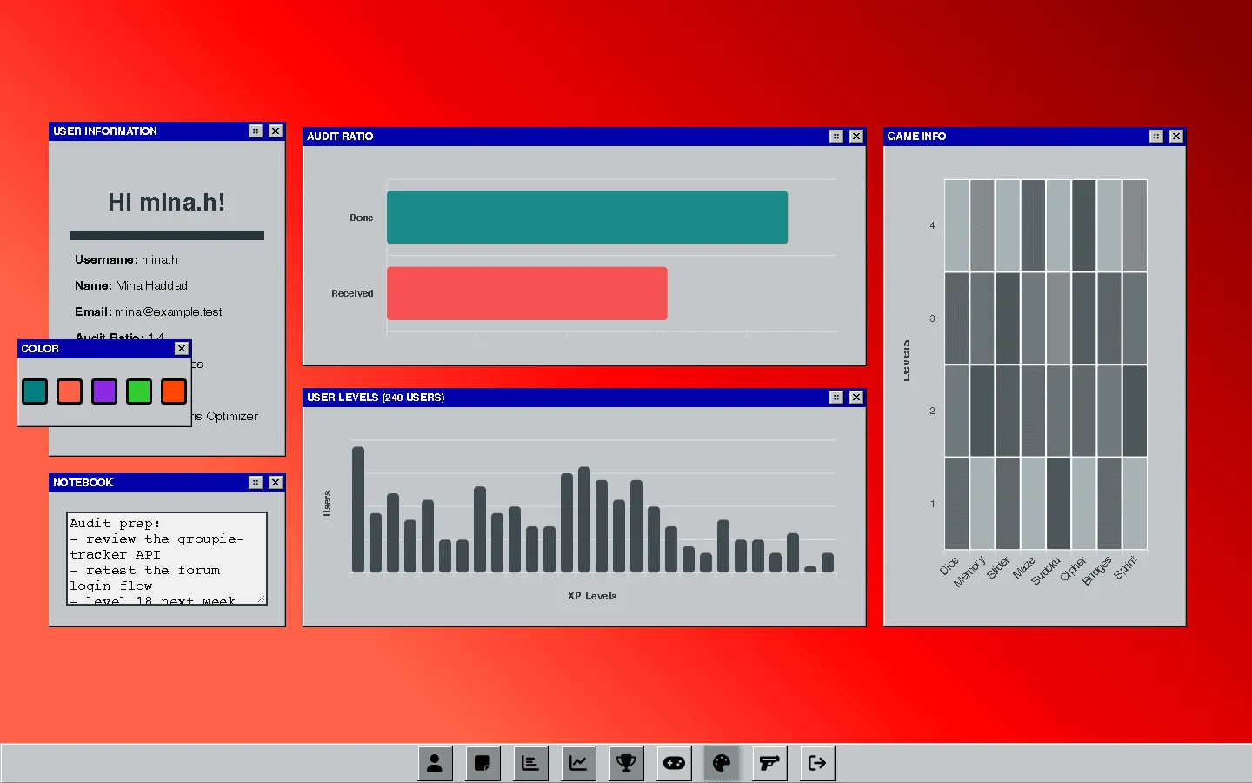The image size is (1252, 783).
Task: Click the Name text Mina Haddad
Action: pyautogui.click(x=151, y=285)
